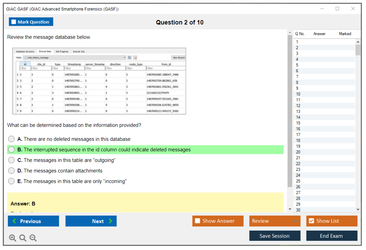Image resolution: width=366 pixels, height=250 pixels.
Task: Select option E only incoming
Action: 12,181
